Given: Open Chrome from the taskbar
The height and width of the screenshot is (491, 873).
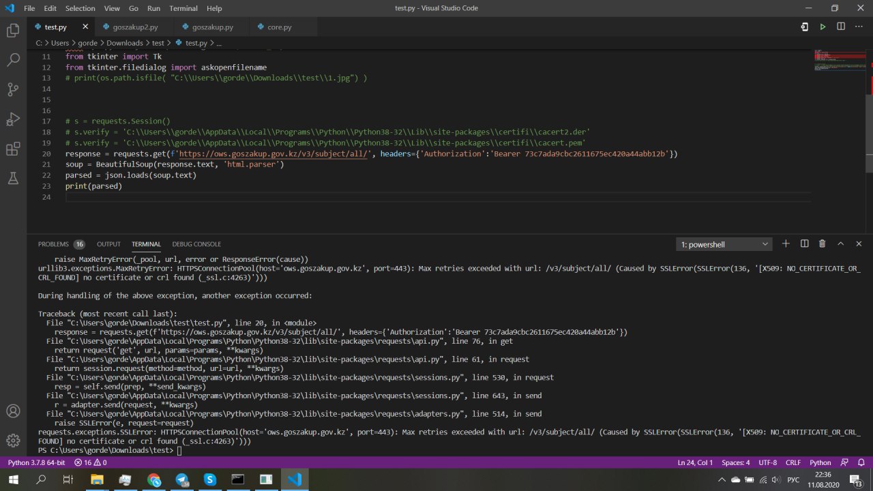Looking at the screenshot, I should pyautogui.click(x=153, y=479).
